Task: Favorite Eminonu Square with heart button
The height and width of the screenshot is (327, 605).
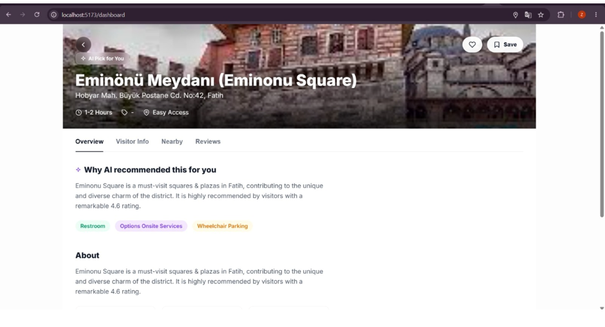Action: tap(472, 44)
